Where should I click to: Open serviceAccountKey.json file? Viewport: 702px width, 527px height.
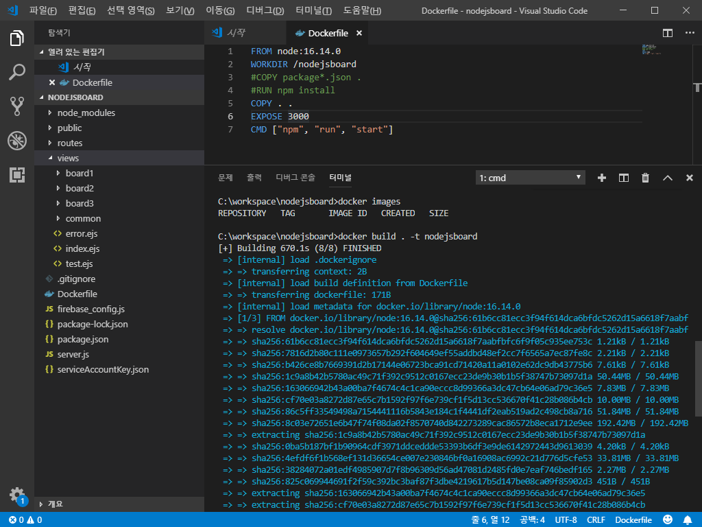pyautogui.click(x=119, y=370)
